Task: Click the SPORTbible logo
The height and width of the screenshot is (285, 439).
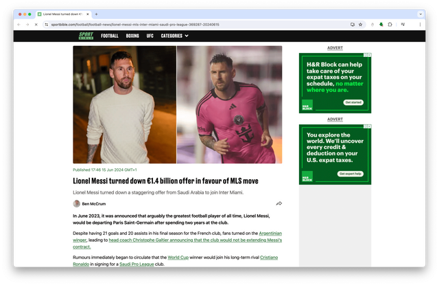Action: (x=86, y=36)
